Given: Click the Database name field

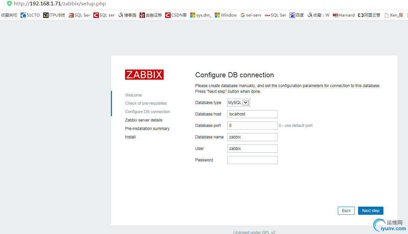Looking at the screenshot, I should (x=253, y=137).
